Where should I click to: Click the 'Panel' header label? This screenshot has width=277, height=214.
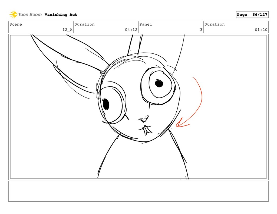click(146, 24)
